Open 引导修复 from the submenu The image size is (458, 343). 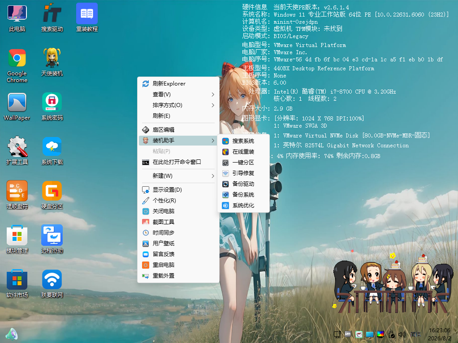click(243, 173)
